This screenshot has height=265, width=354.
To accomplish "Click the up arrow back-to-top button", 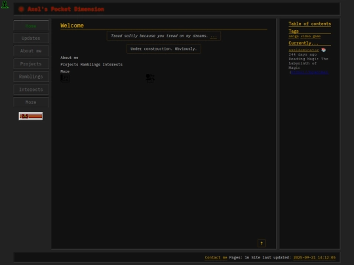I will (x=262, y=243).
